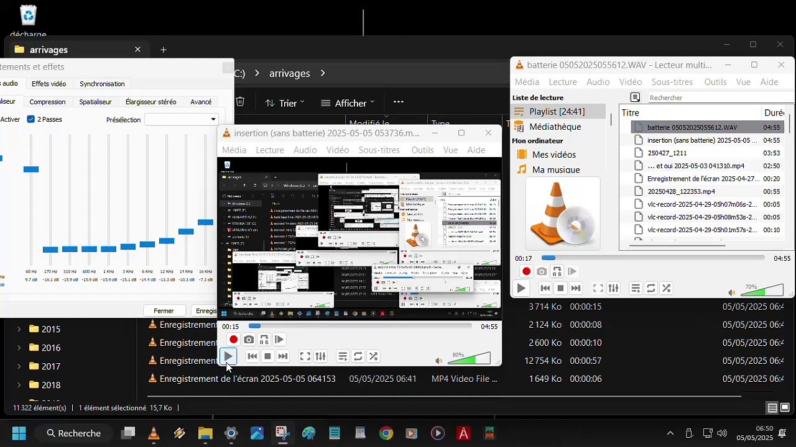Viewport: 796px width, 447px height.
Task: Take a snapshot in insertion VLC window
Action: click(249, 340)
